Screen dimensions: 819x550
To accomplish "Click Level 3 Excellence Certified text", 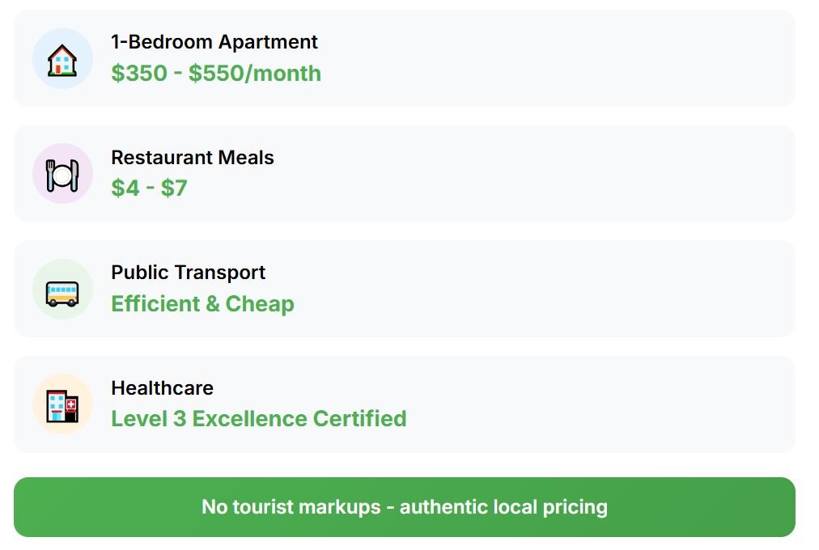I will point(258,418).
